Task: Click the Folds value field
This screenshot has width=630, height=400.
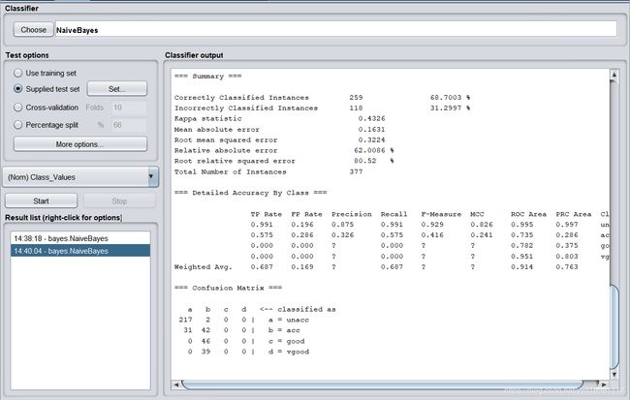Action: [129, 108]
